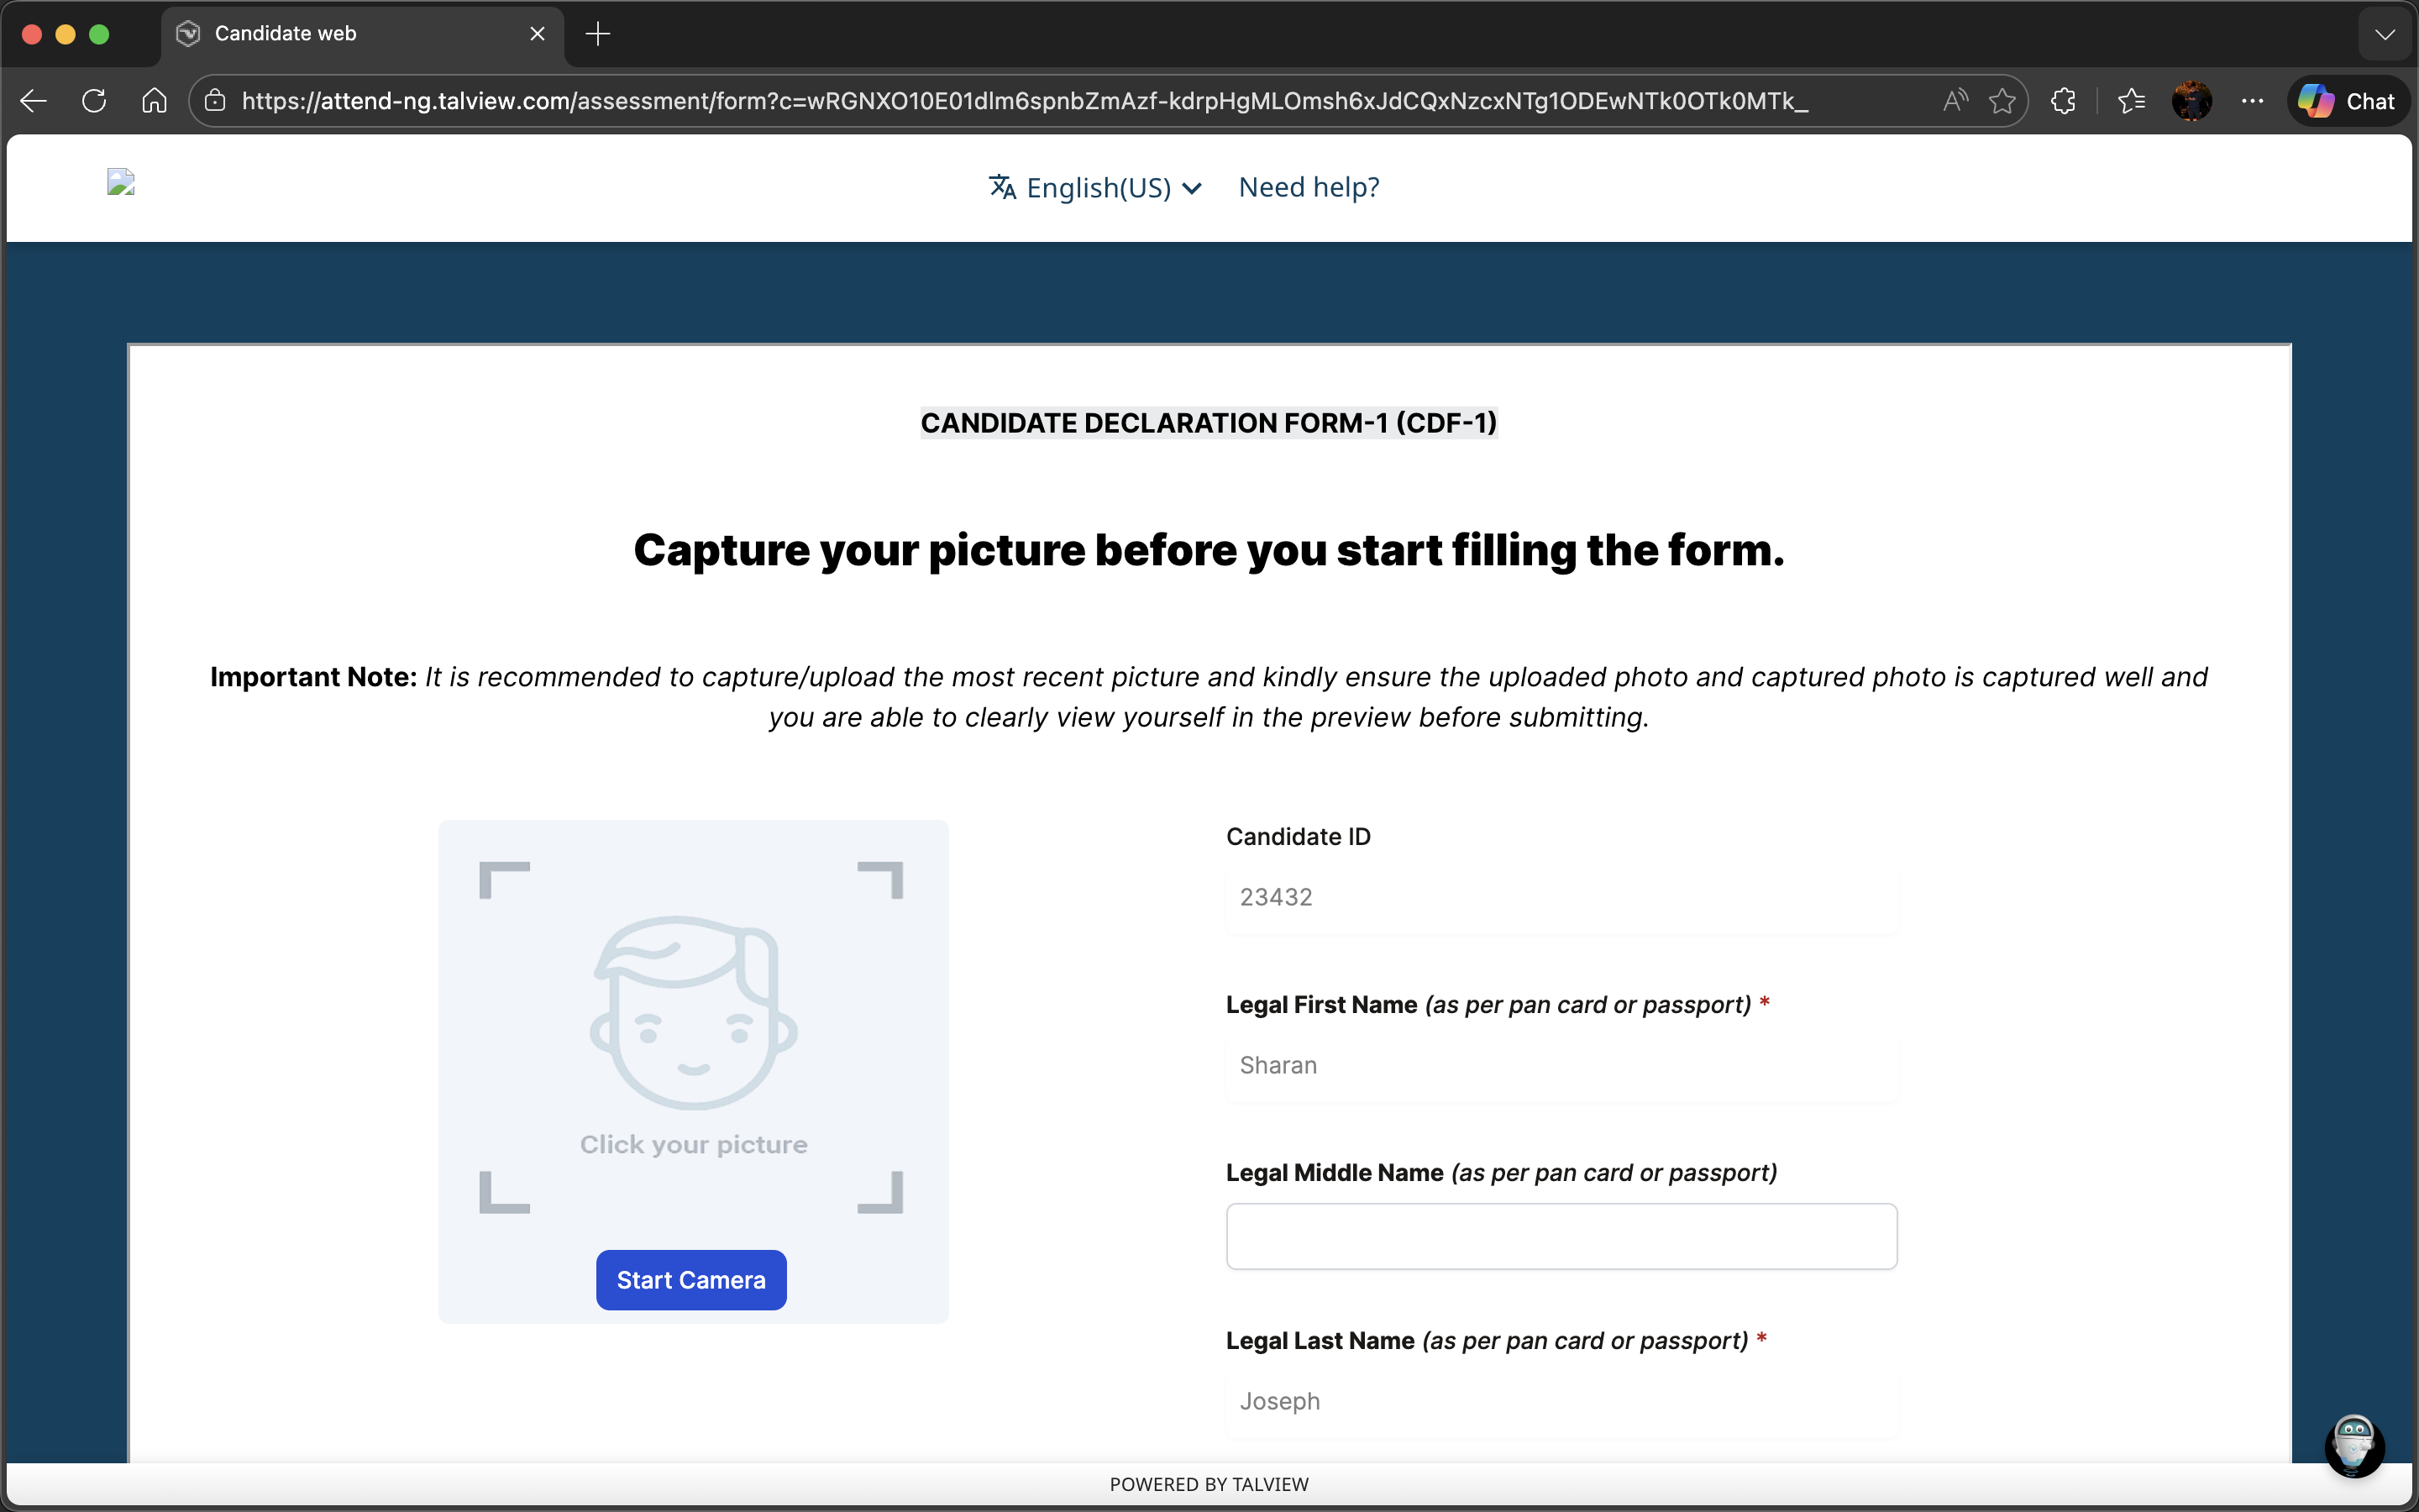The width and height of the screenshot is (2419, 1512).
Task: Open the favorites list icon
Action: pos(2130,101)
